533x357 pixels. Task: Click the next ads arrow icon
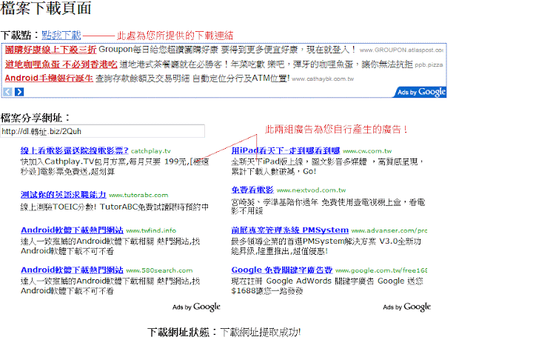19,92
